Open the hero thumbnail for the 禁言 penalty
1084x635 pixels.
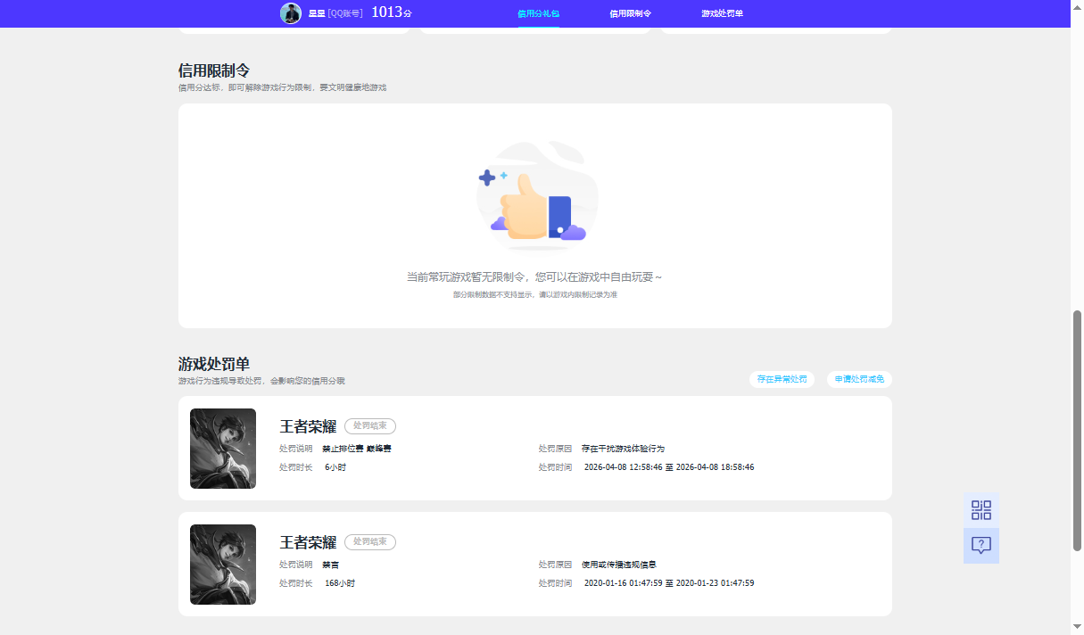pos(223,565)
